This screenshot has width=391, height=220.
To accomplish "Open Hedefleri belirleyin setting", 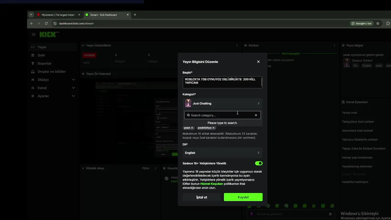I will point(355,182).
